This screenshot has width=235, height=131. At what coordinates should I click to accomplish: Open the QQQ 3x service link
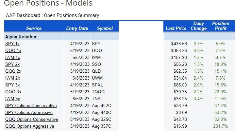(x=13, y=92)
